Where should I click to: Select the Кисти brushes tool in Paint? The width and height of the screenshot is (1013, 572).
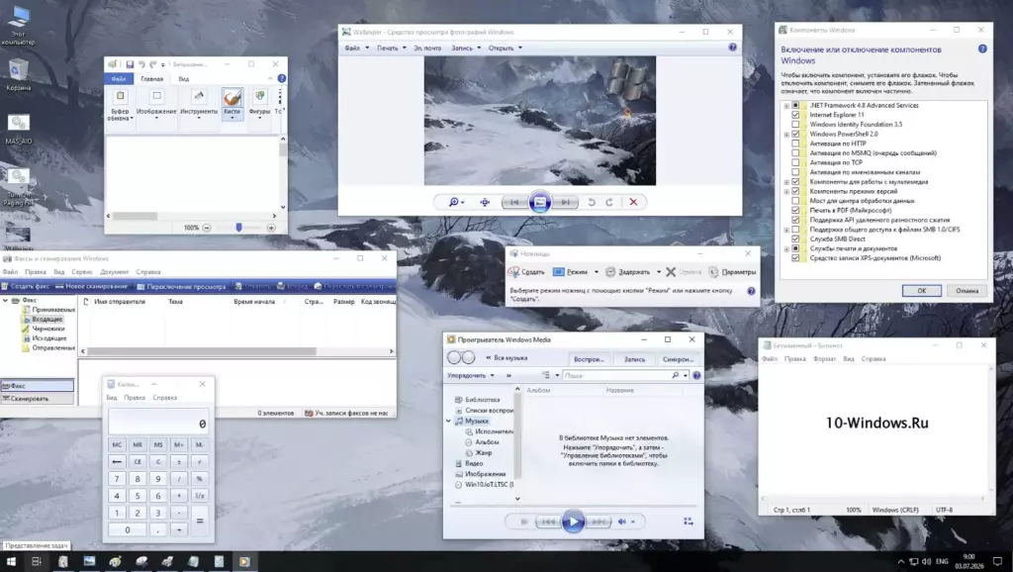(x=231, y=104)
